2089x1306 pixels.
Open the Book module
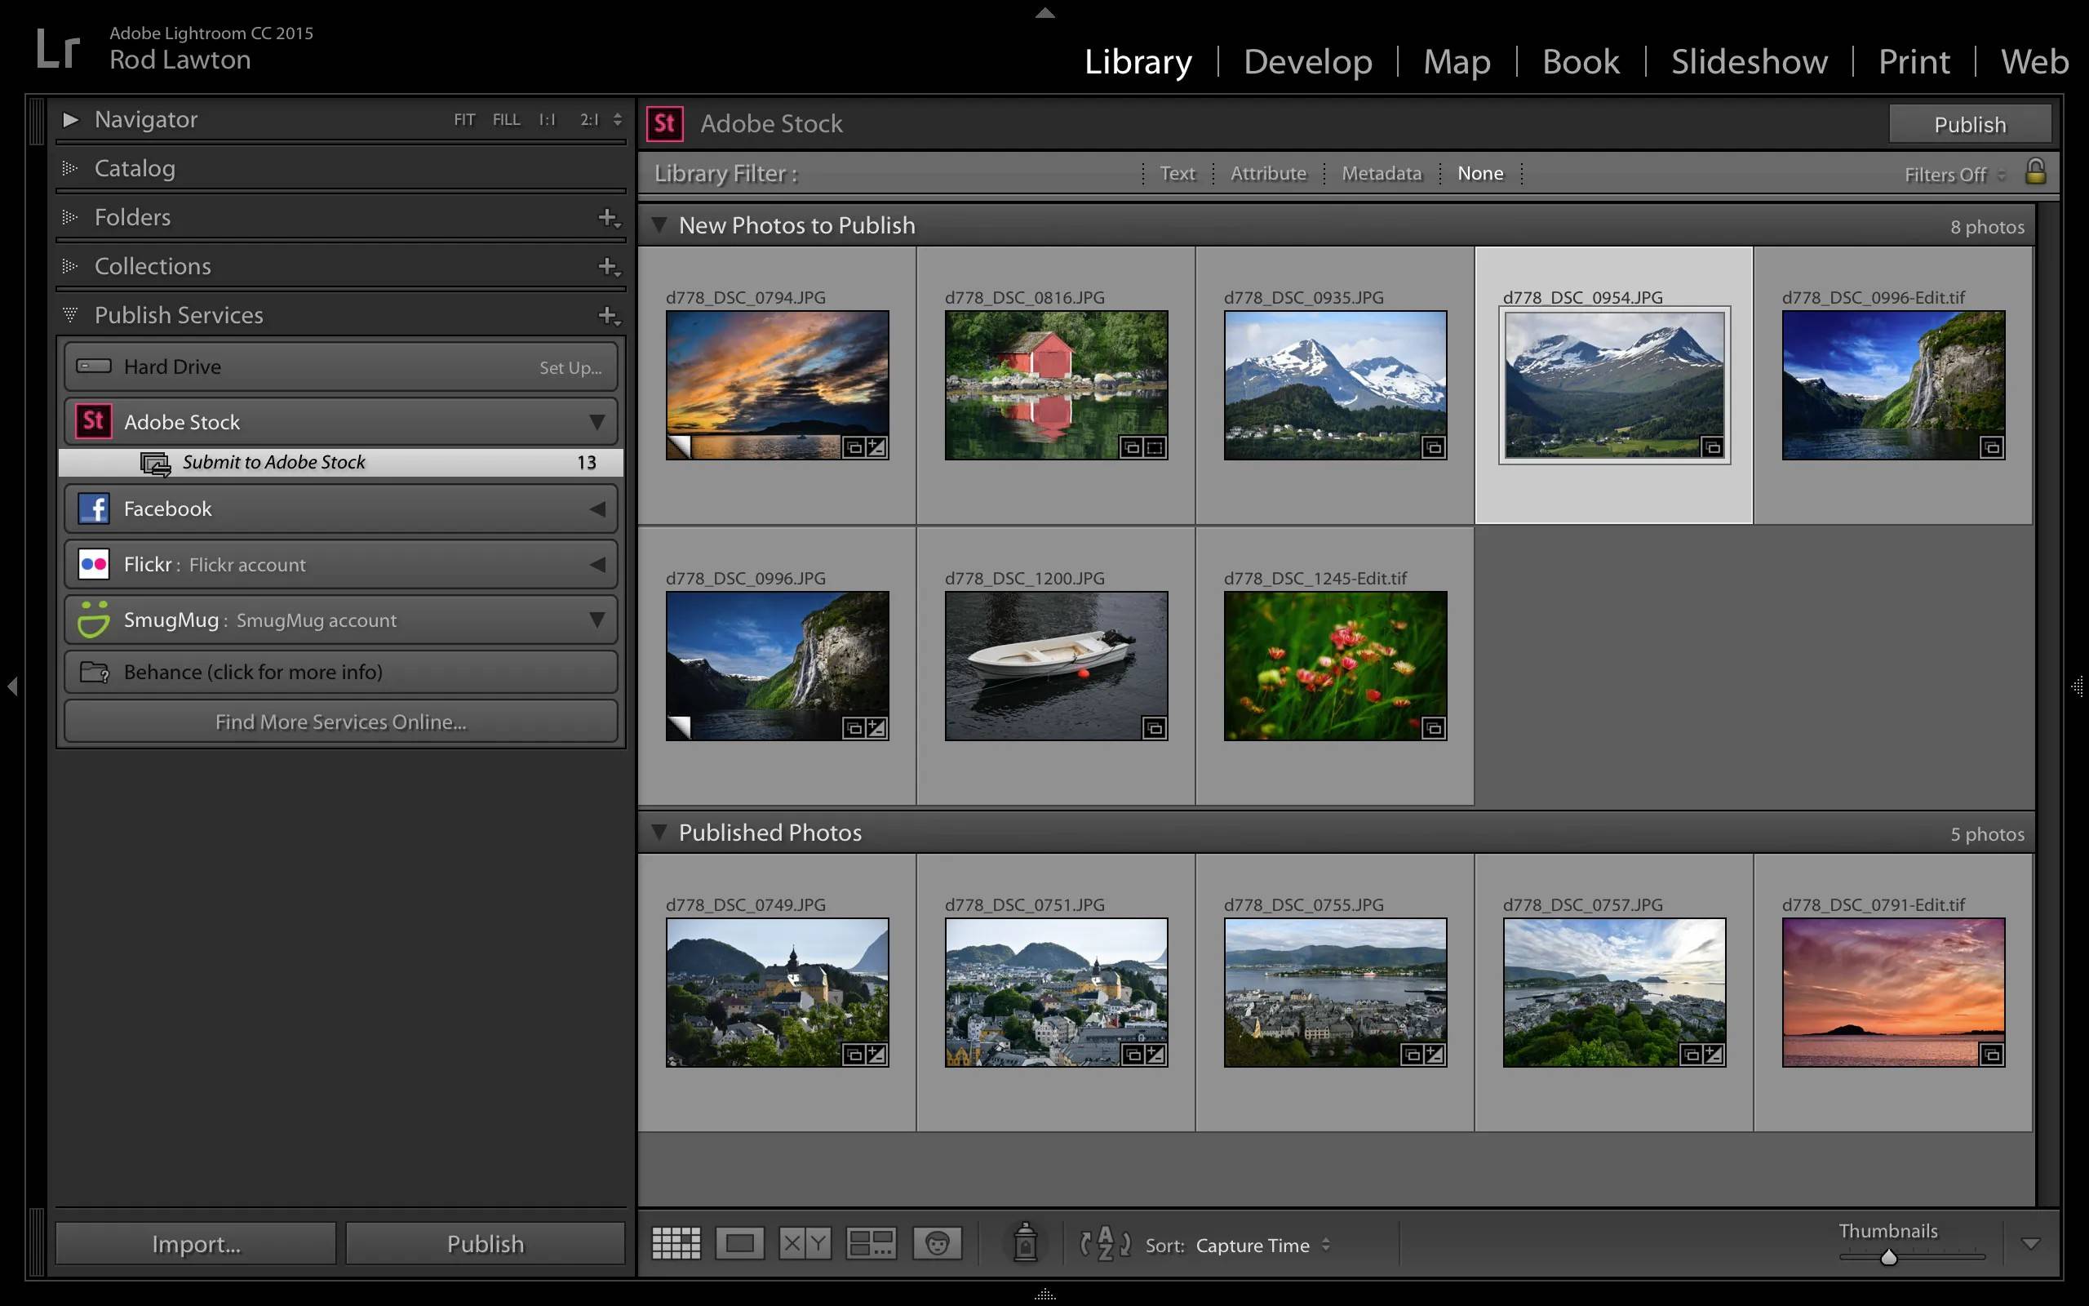coord(1581,61)
